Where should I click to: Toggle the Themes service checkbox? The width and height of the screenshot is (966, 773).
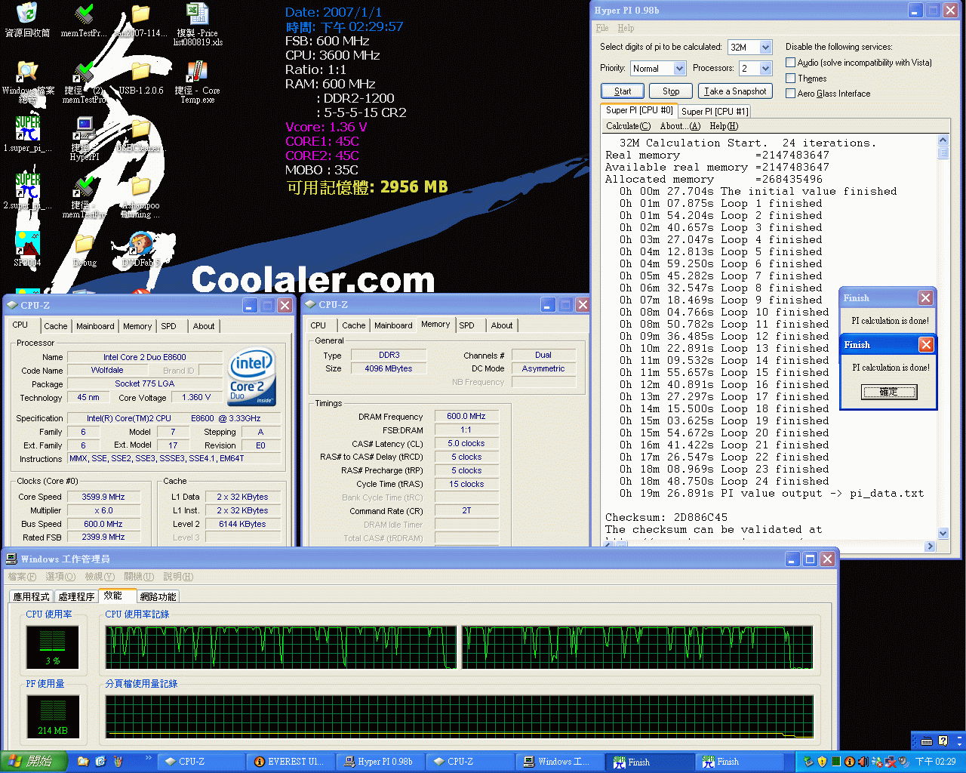tap(790, 79)
